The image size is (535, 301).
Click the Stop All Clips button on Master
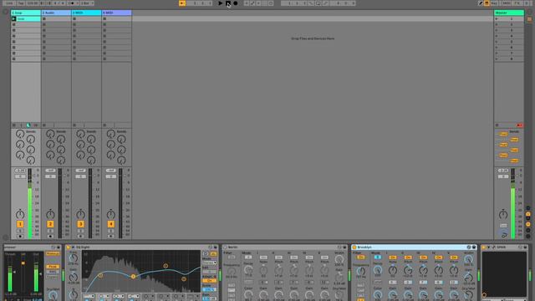(497, 125)
